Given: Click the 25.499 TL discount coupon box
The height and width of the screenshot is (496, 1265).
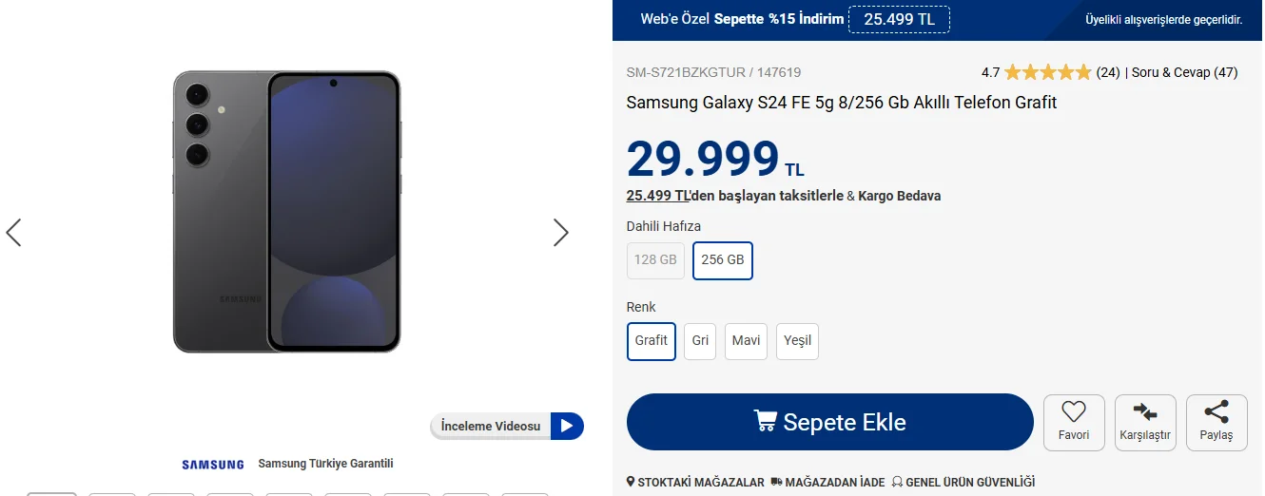Looking at the screenshot, I should pyautogui.click(x=899, y=19).
